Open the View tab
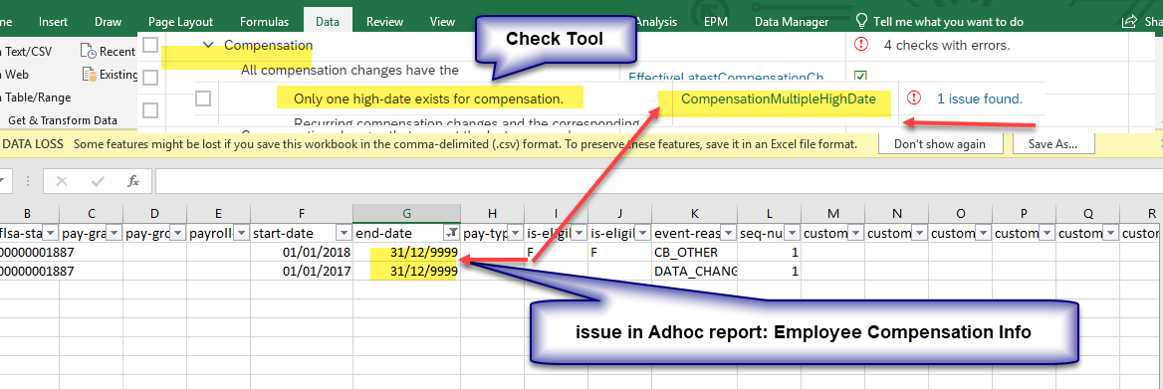Image resolution: width=1163 pixels, height=389 pixels. coord(443,22)
